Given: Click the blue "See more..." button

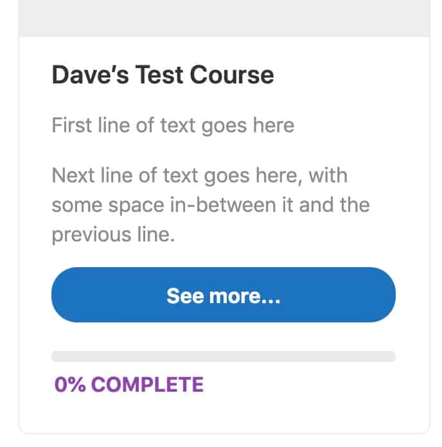Looking at the screenshot, I should (223, 295).
